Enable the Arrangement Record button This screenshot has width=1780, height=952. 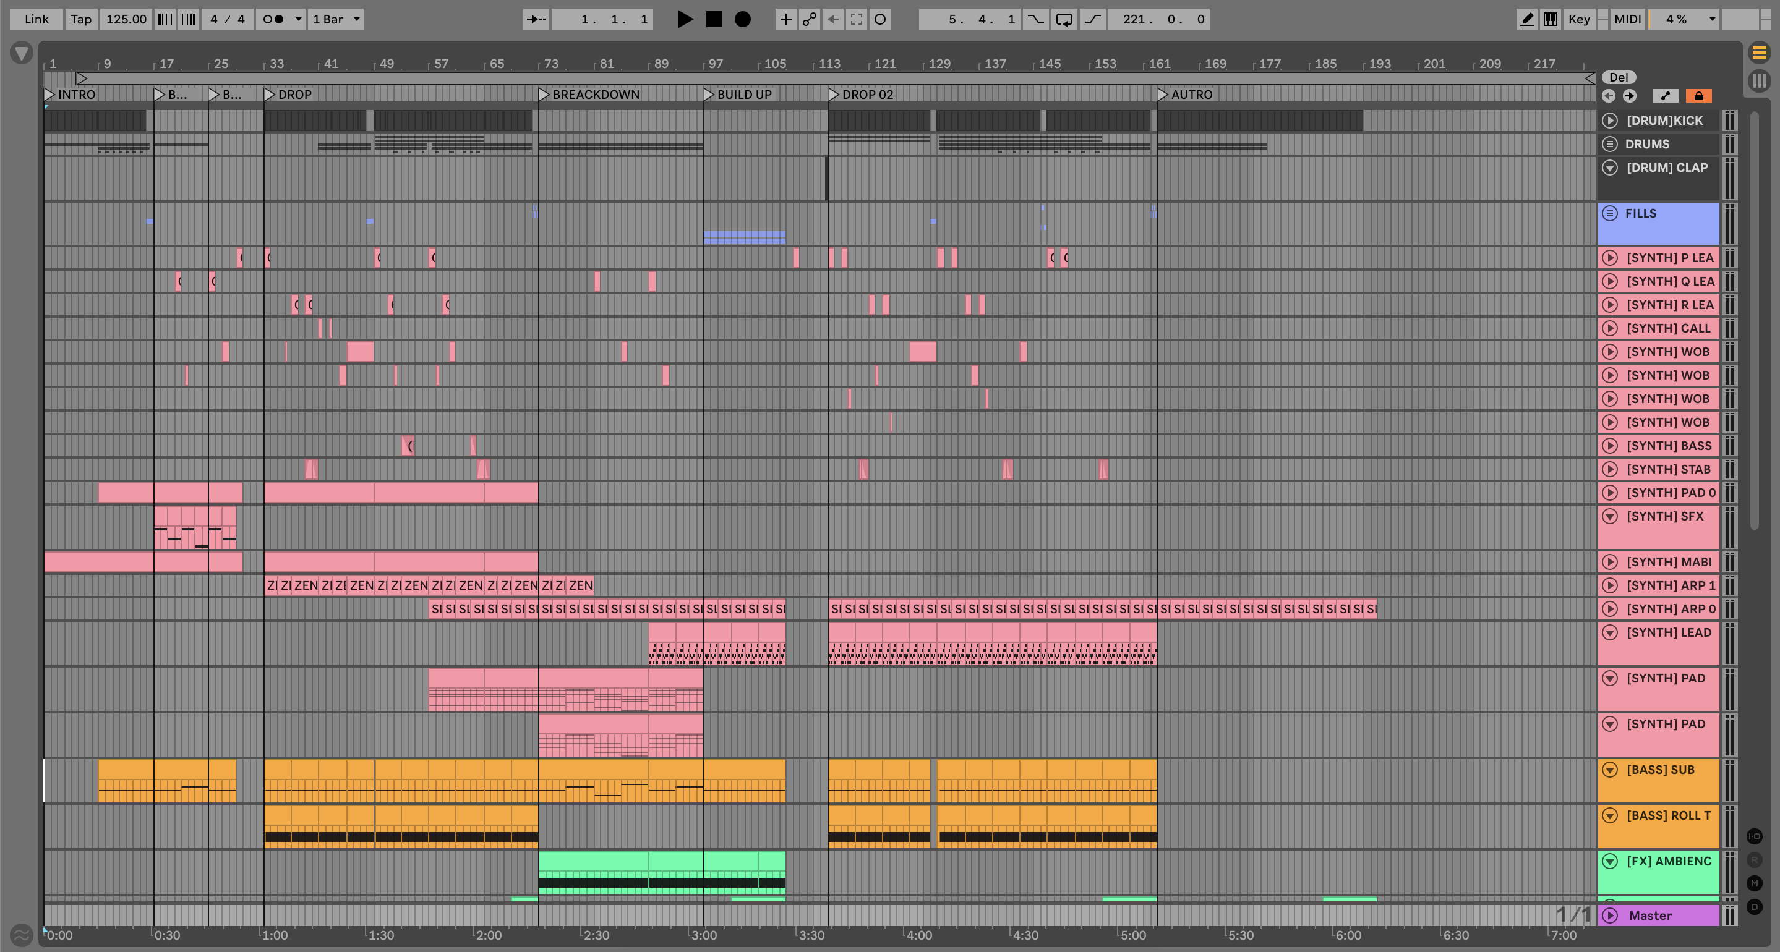(x=743, y=19)
